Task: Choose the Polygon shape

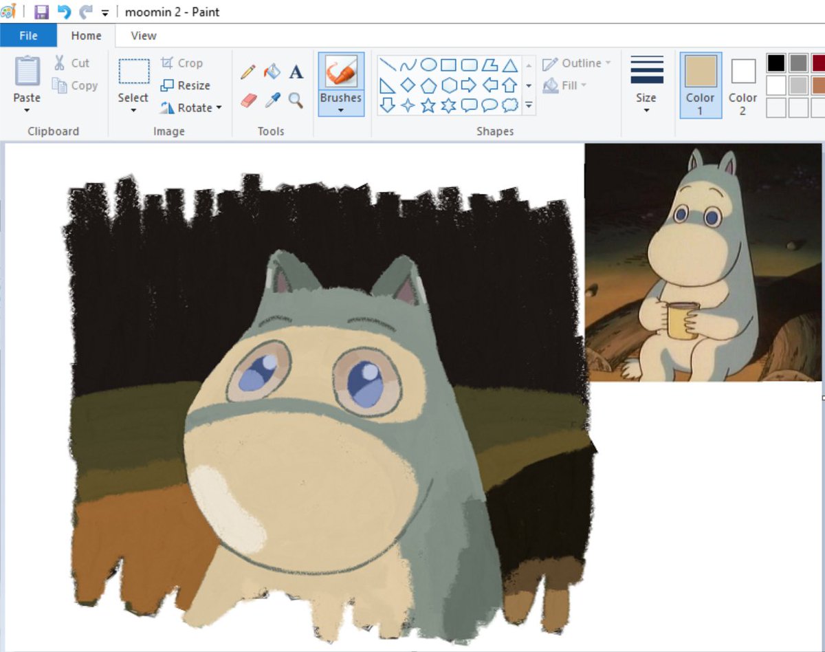Action: pos(489,65)
